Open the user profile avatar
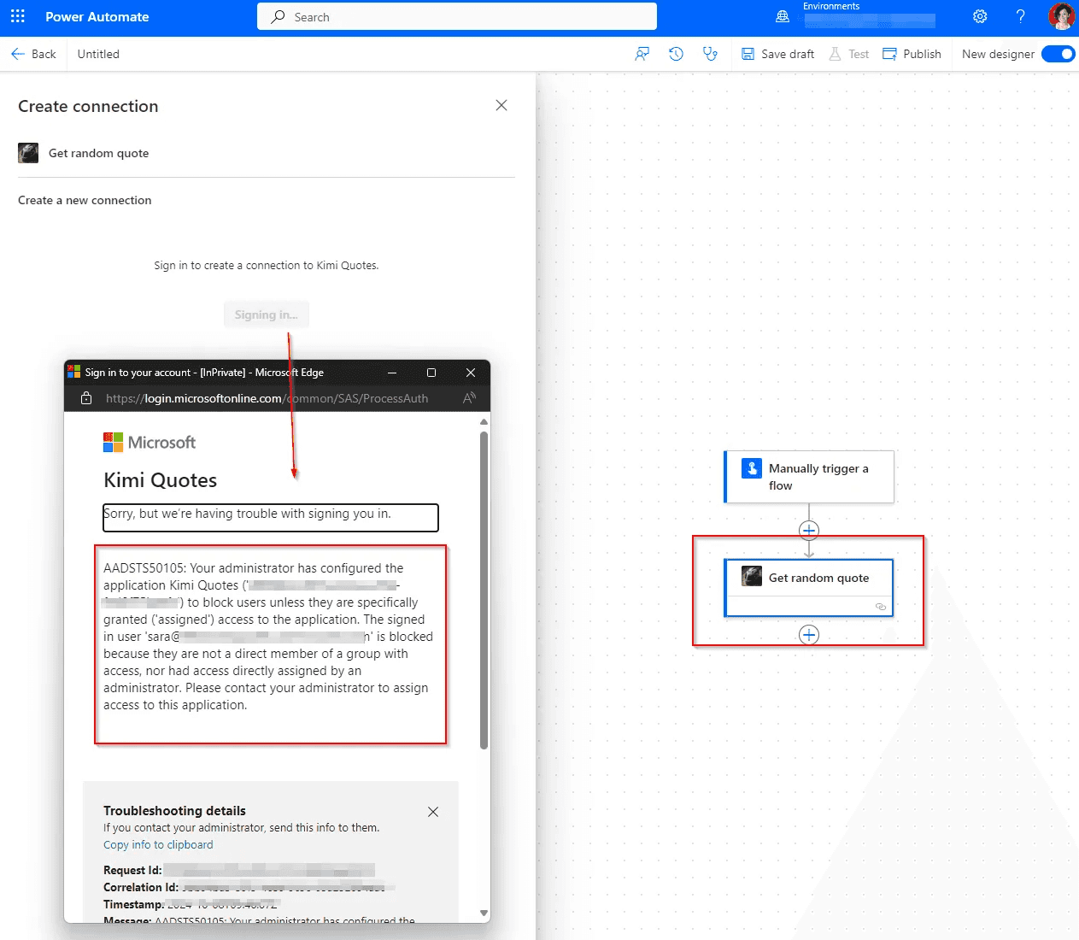The width and height of the screenshot is (1079, 940). (x=1061, y=16)
